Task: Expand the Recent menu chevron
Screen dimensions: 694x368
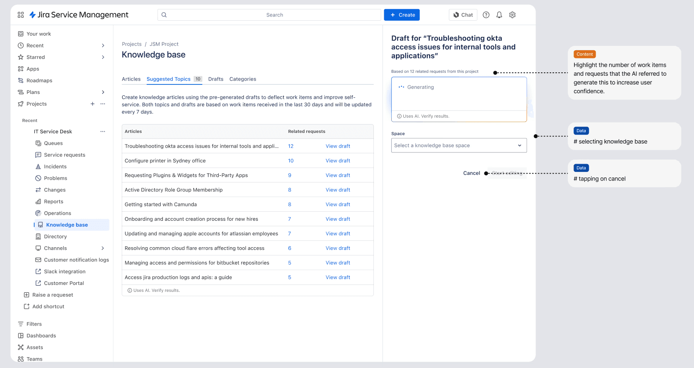Action: coord(103,45)
